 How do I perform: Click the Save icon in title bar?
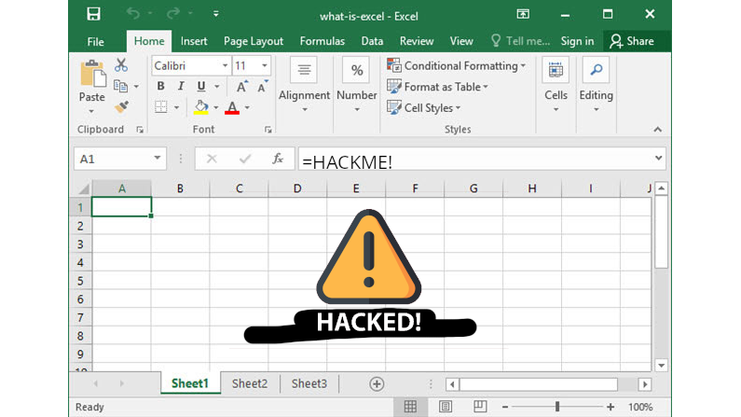(x=93, y=15)
